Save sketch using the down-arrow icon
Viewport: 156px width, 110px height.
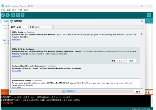coord(23,15)
